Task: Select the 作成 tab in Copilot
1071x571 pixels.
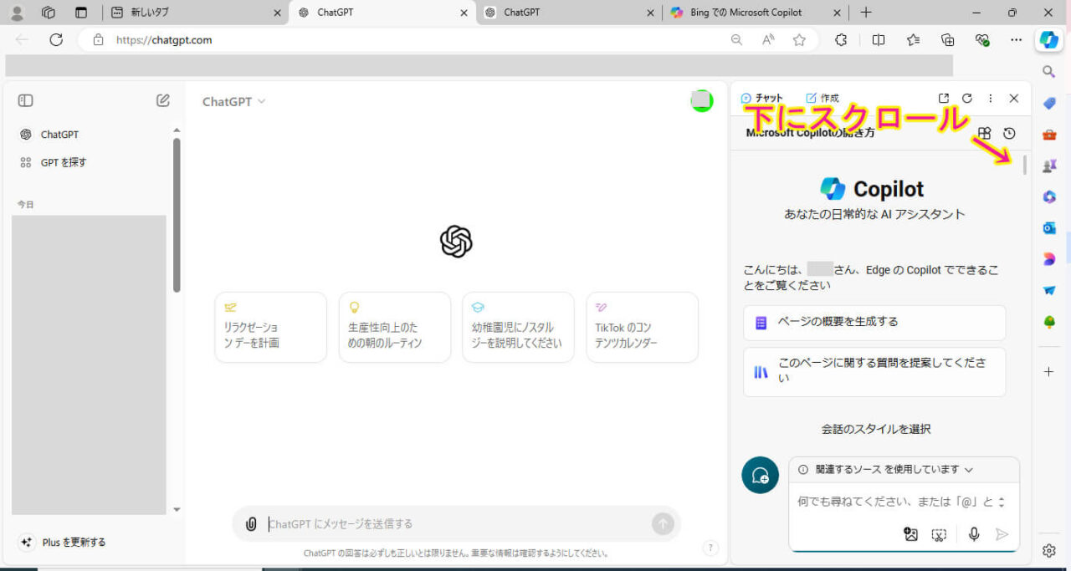Action: click(822, 98)
